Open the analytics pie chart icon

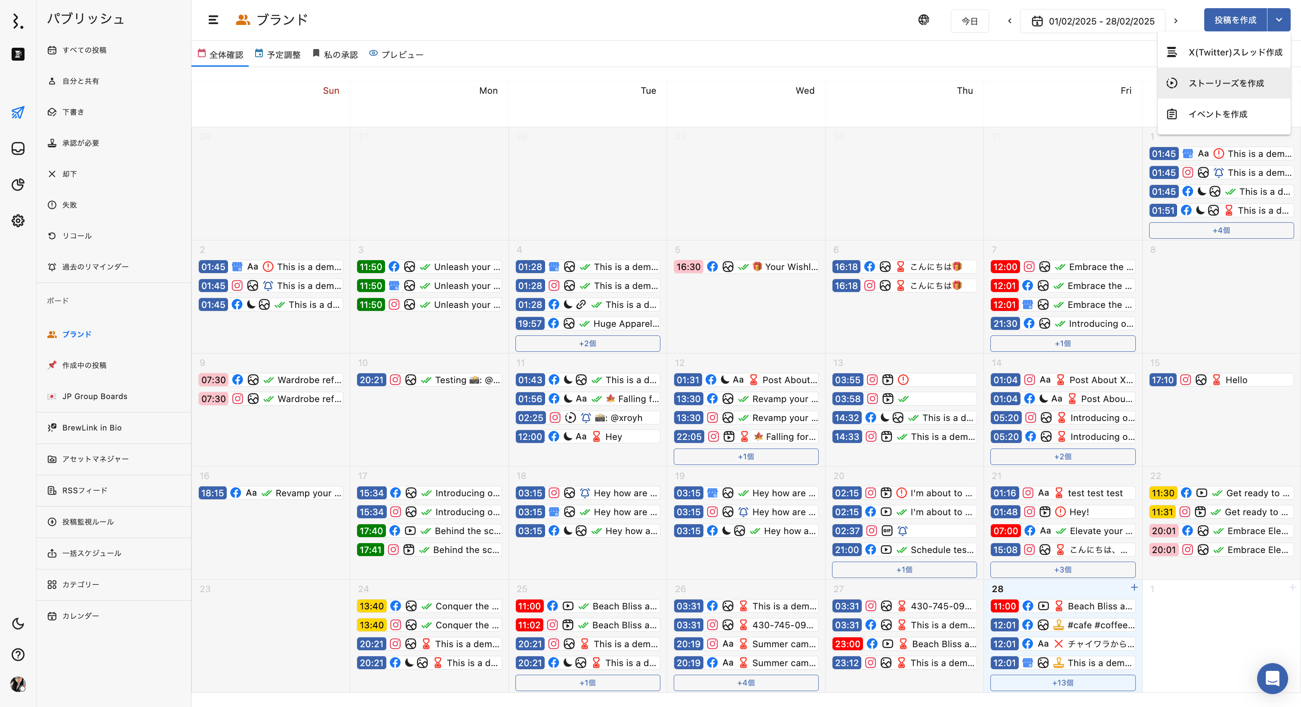(x=18, y=184)
